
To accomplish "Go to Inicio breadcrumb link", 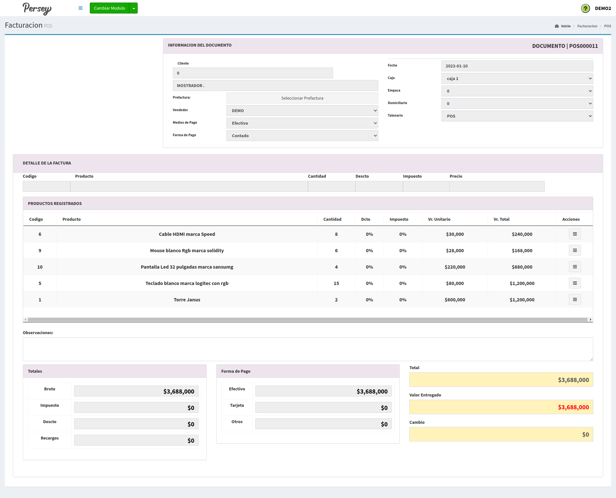I will (x=565, y=26).
